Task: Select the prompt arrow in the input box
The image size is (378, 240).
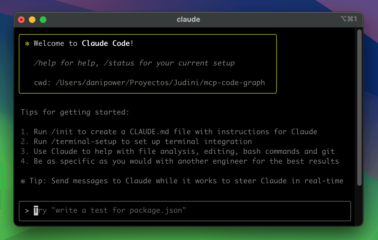Action: 26,210
